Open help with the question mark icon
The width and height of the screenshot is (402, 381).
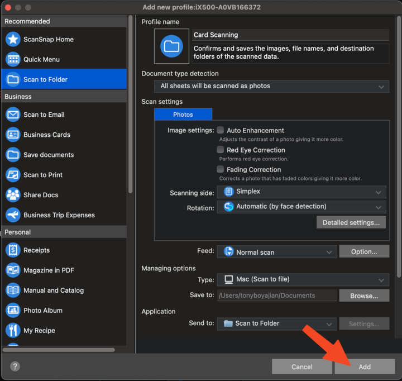click(x=15, y=366)
